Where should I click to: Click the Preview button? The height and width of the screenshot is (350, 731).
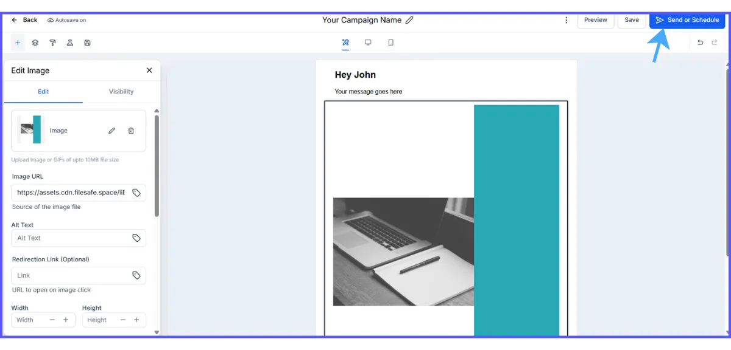pos(595,20)
